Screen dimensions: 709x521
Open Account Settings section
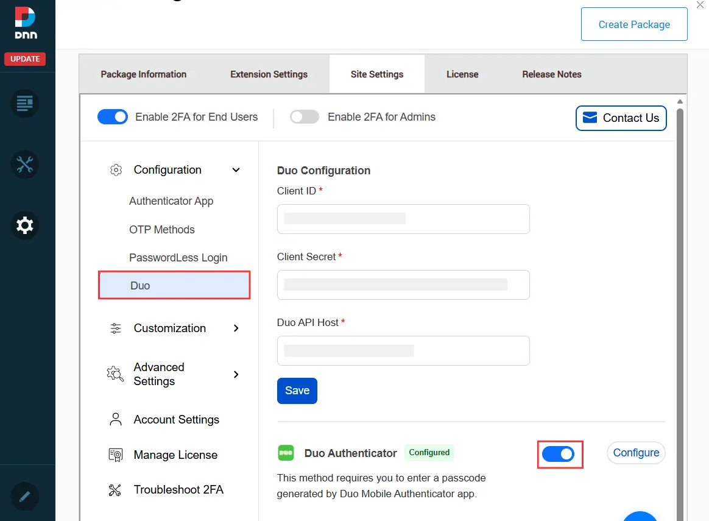[x=177, y=420]
